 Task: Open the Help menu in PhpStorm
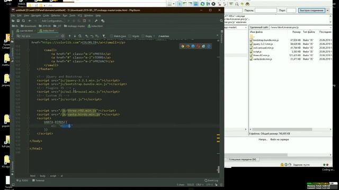[98, 15]
